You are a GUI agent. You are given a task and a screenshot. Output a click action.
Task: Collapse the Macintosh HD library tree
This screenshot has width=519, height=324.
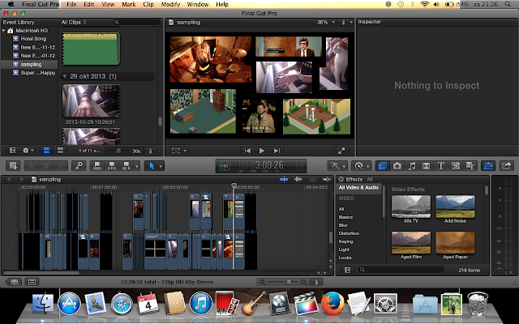click(x=3, y=31)
